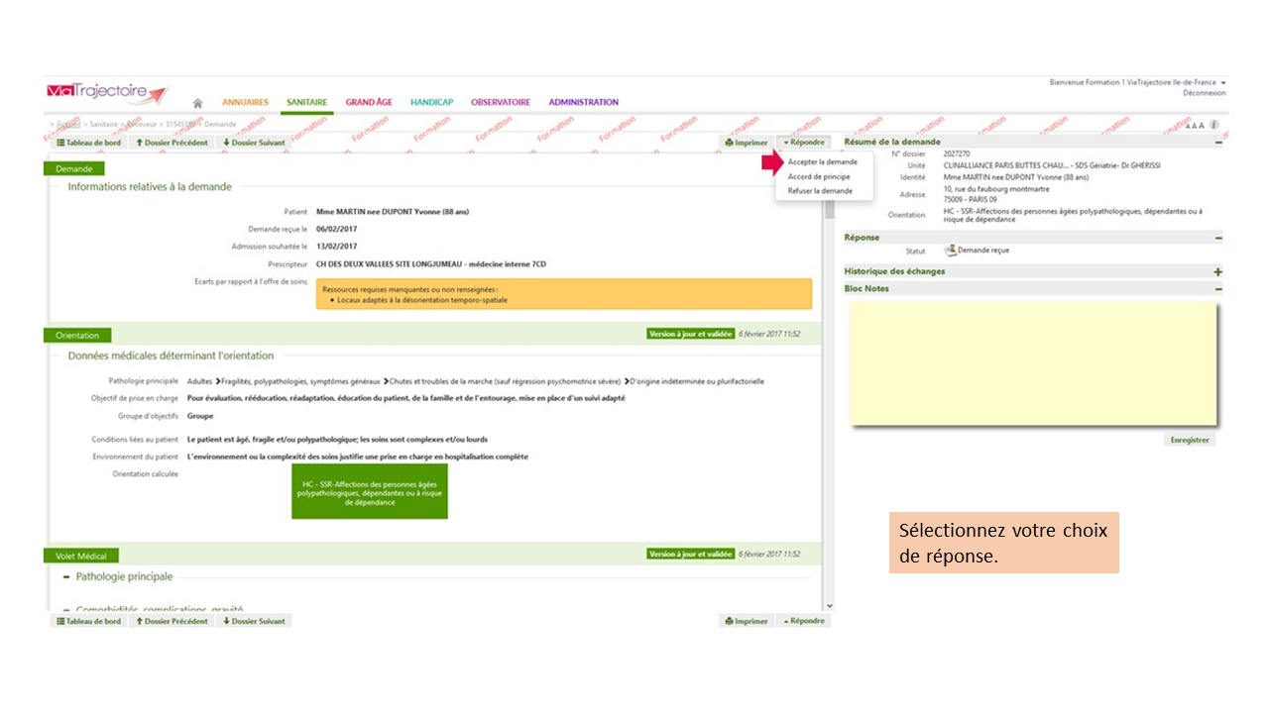
Task: Expand the Historique des échanges section
Action: pyautogui.click(x=1217, y=271)
